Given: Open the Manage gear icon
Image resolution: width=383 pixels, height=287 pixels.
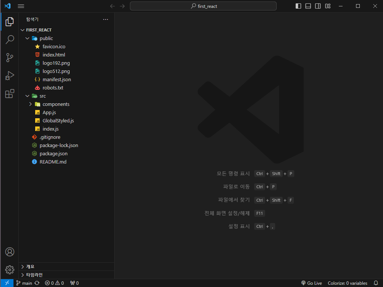Looking at the screenshot, I should (x=9, y=270).
